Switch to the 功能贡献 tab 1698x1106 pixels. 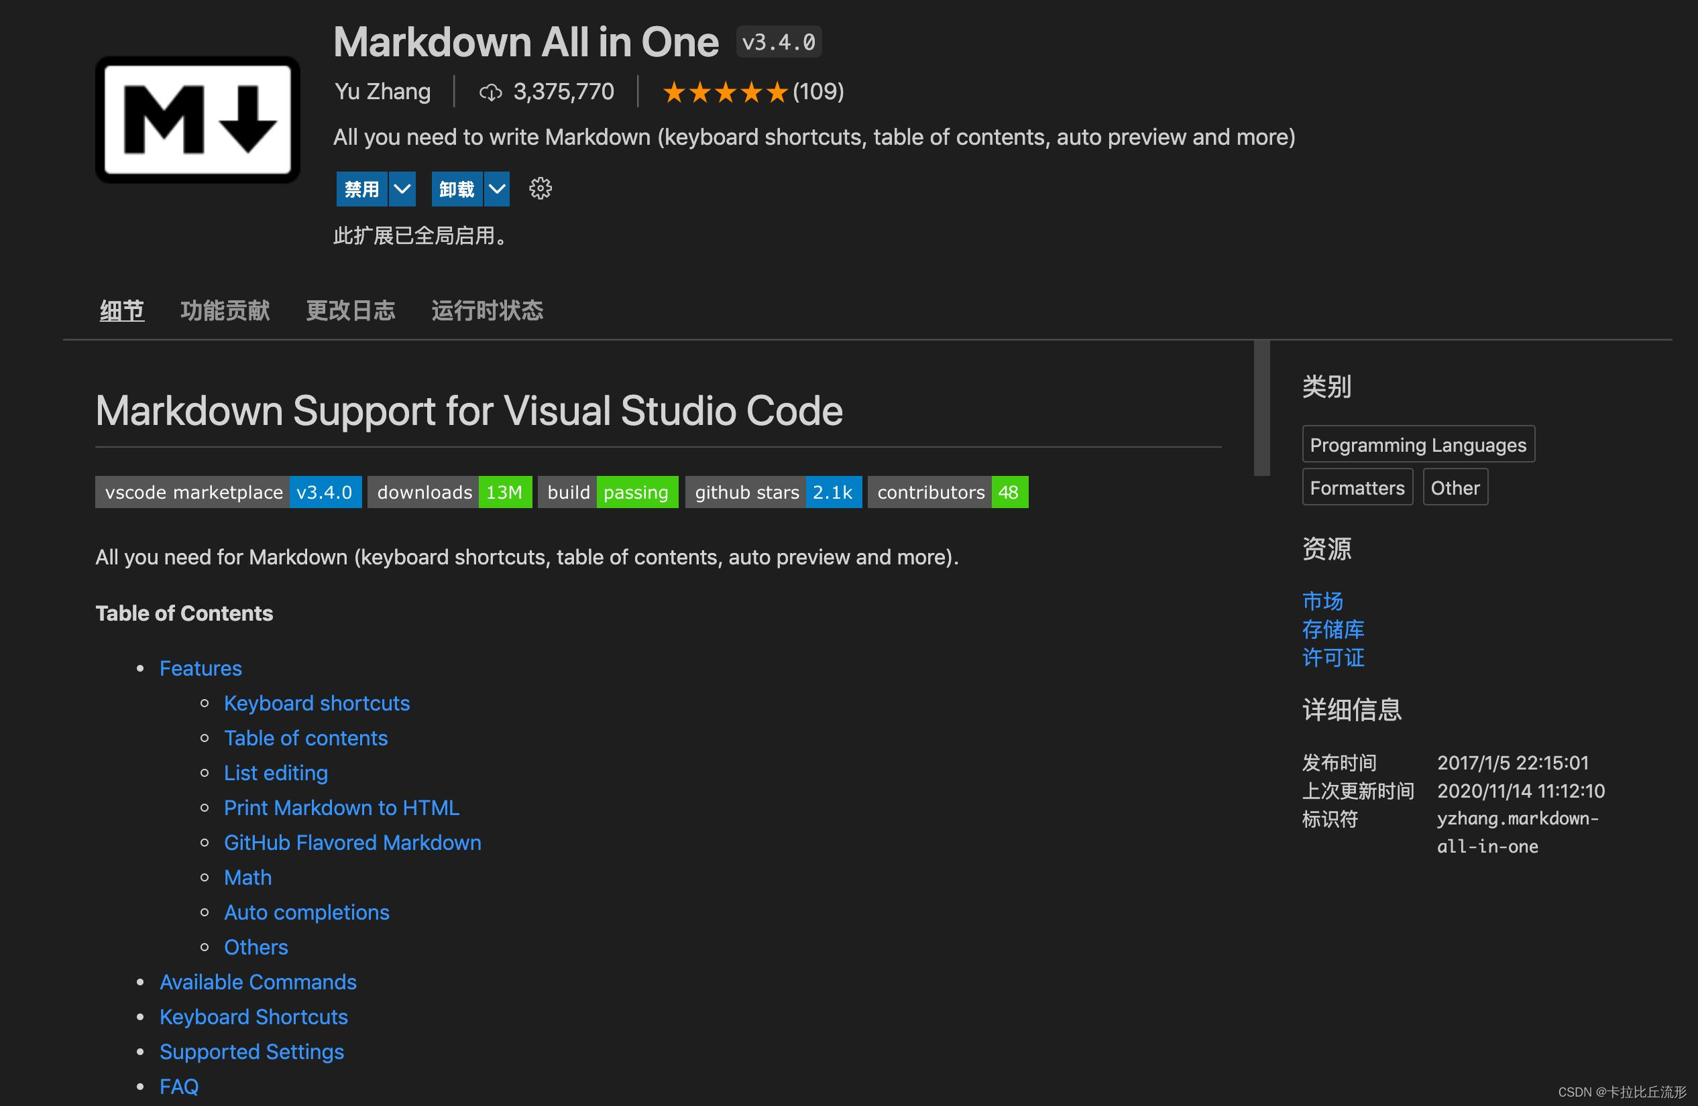[x=225, y=310]
